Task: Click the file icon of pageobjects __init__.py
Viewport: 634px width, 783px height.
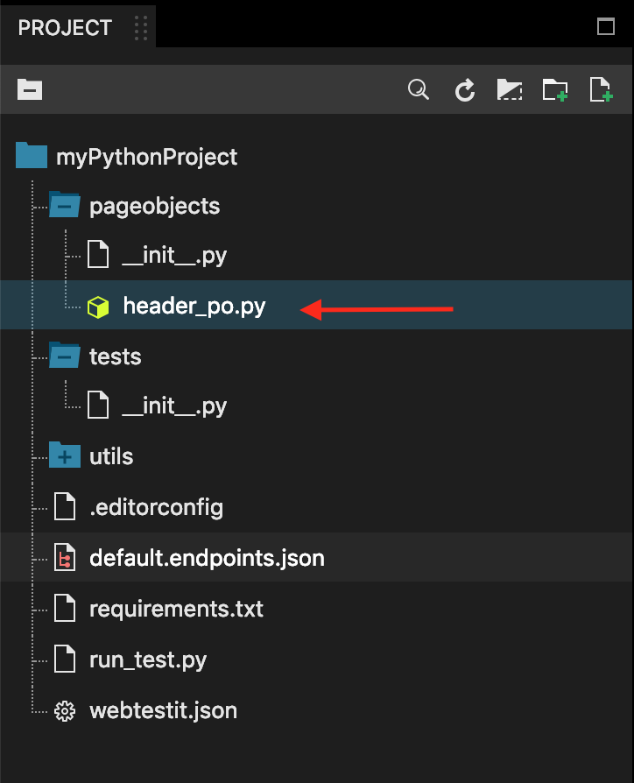Action: [x=98, y=254]
